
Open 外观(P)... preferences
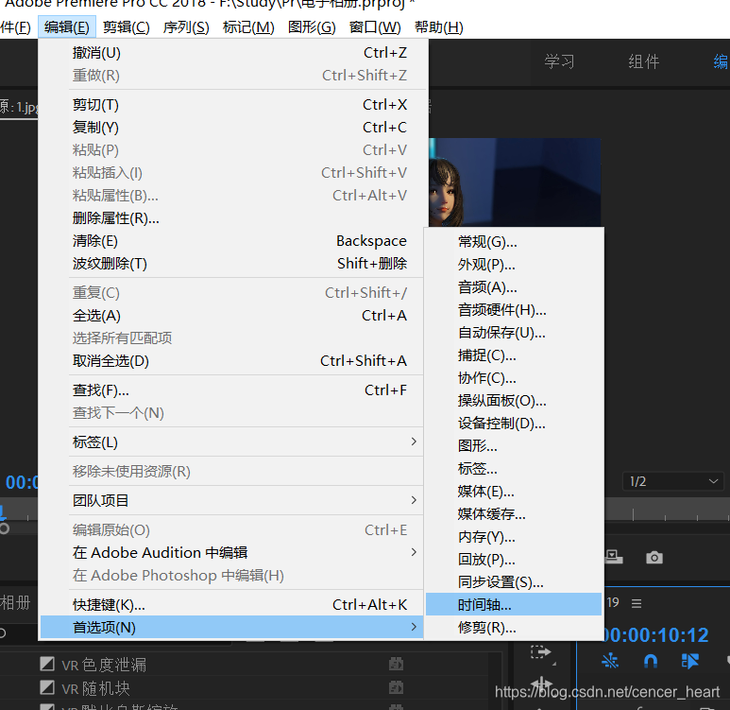pos(514,265)
